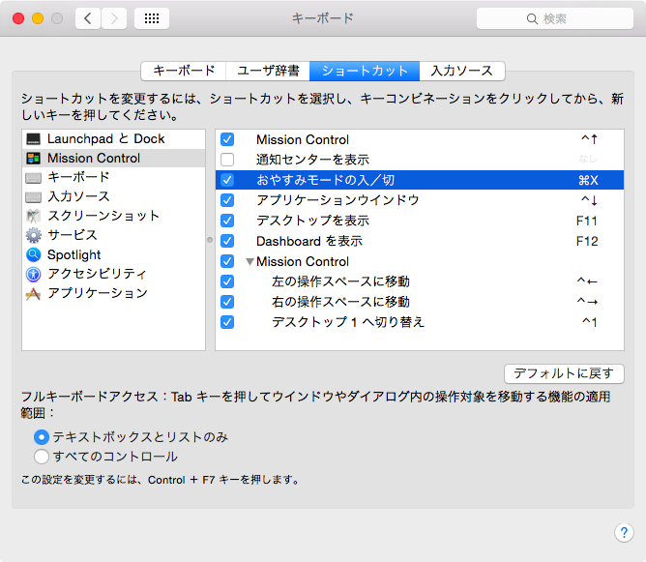Click the search magnifier icon
Image resolution: width=646 pixels, height=562 pixels.
tap(532, 18)
